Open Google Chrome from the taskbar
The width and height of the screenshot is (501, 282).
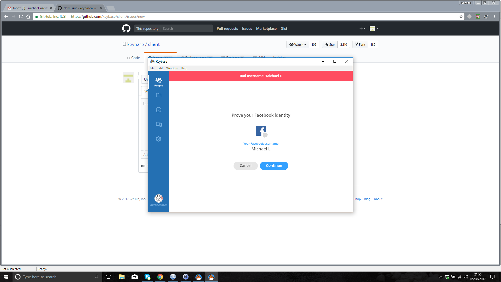coord(160,277)
